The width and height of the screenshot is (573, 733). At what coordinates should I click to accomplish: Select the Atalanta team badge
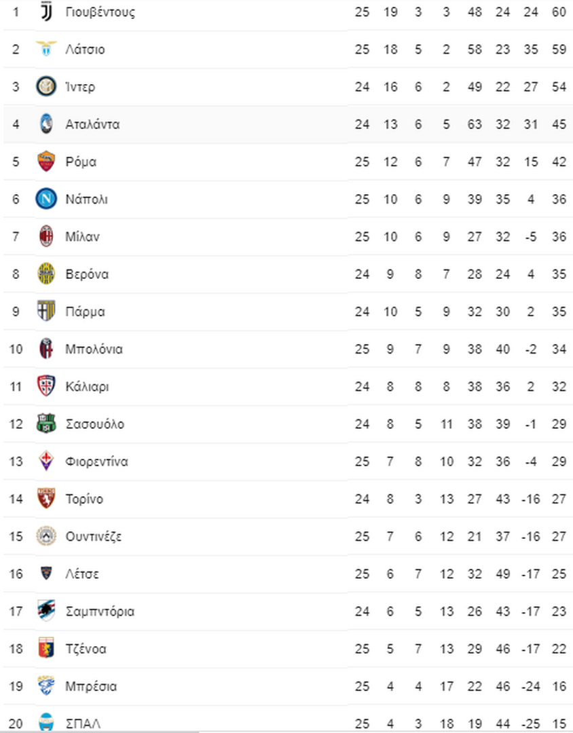pyautogui.click(x=46, y=124)
